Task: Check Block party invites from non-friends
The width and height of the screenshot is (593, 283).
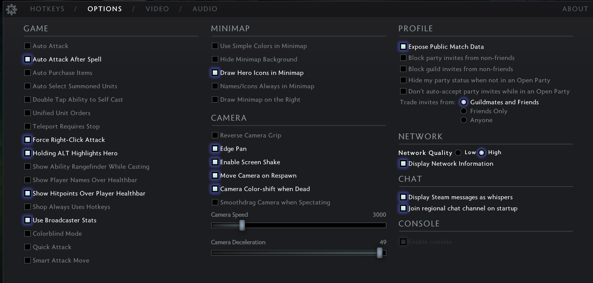Action: [403, 58]
